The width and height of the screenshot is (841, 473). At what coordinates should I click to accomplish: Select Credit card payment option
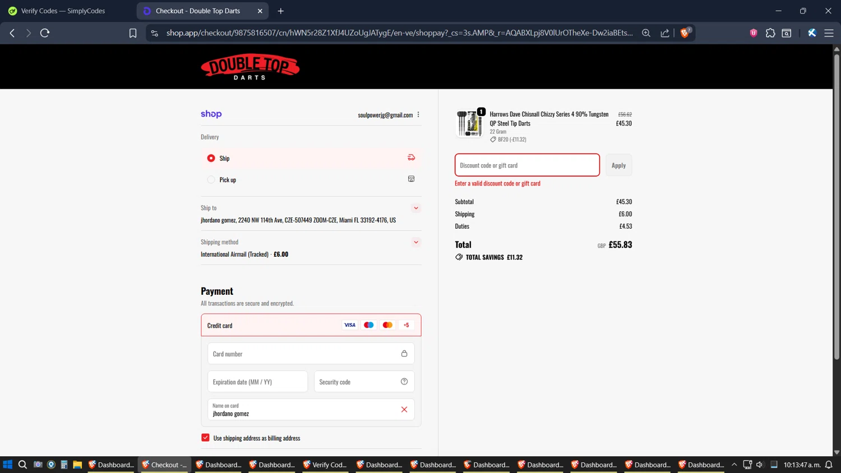(x=311, y=325)
